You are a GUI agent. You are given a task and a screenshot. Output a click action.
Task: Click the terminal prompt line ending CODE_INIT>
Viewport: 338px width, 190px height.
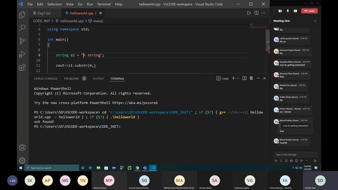[x=78, y=127]
